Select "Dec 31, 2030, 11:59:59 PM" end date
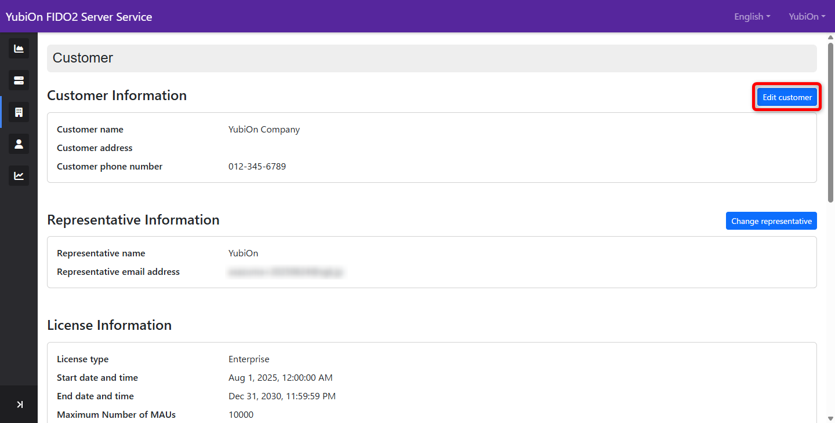Viewport: 835px width, 423px height. [x=282, y=396]
